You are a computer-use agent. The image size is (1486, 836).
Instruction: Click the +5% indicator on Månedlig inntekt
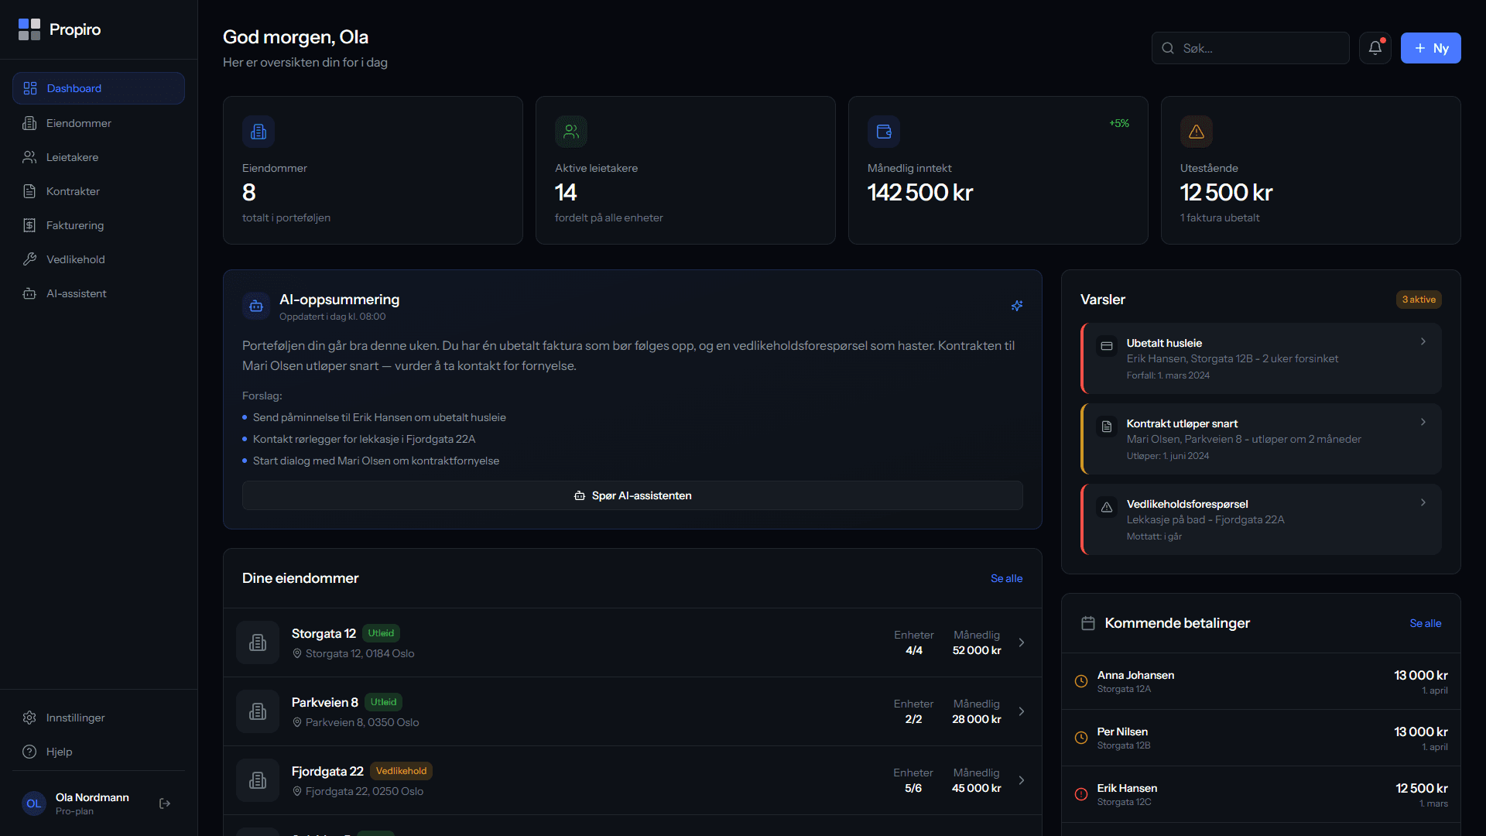[1119, 123]
